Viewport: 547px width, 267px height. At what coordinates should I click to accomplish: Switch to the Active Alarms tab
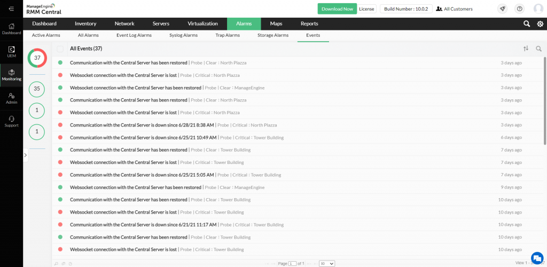(x=46, y=35)
